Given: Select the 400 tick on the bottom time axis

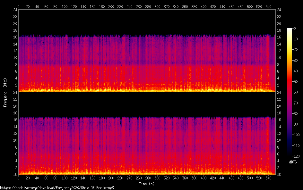Looking at the screenshot, I should coord(203,178).
